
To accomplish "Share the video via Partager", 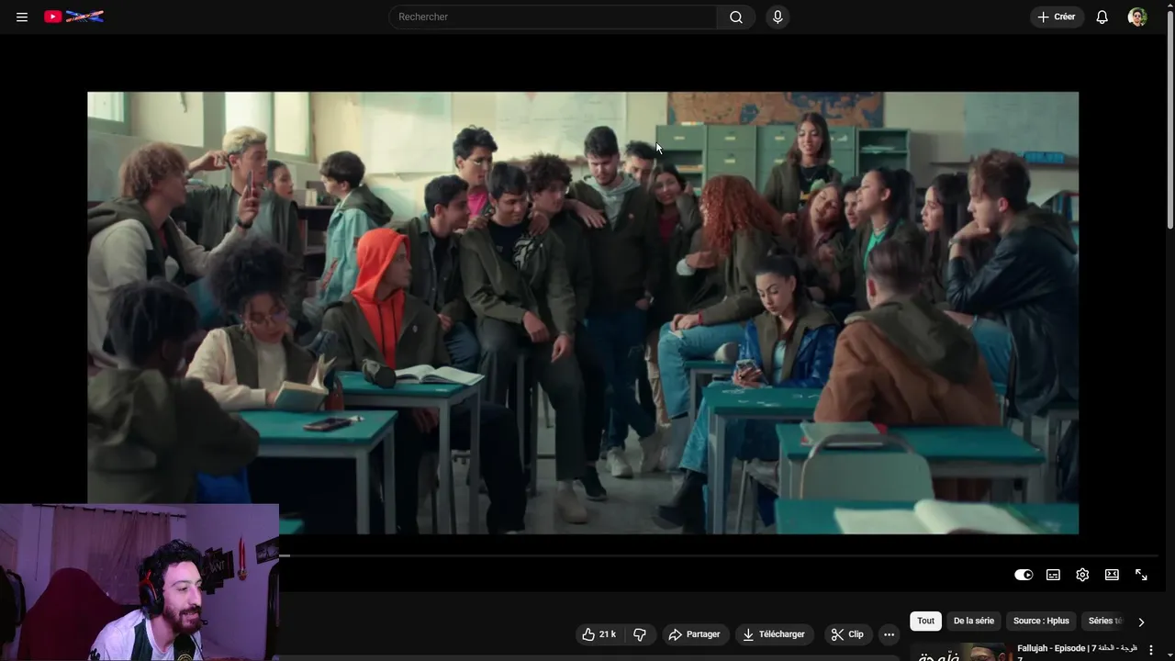I will [x=695, y=634].
